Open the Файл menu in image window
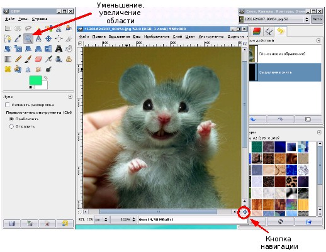 click(84, 36)
